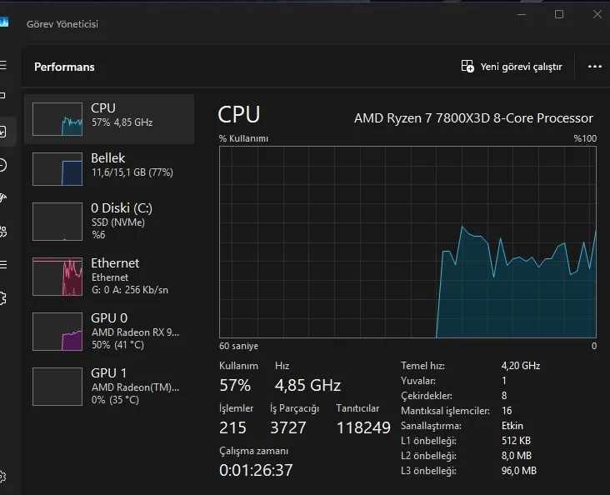Image resolution: width=610 pixels, height=495 pixels.
Task: Open Task Manager settings gear icon
Action: [3, 476]
